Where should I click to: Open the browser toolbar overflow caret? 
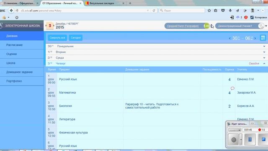(258, 10)
